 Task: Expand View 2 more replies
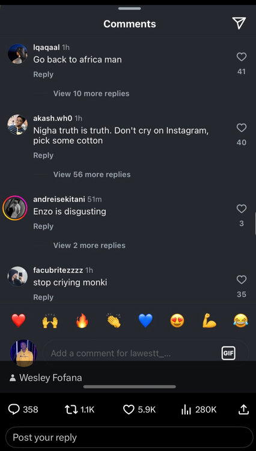click(x=90, y=245)
